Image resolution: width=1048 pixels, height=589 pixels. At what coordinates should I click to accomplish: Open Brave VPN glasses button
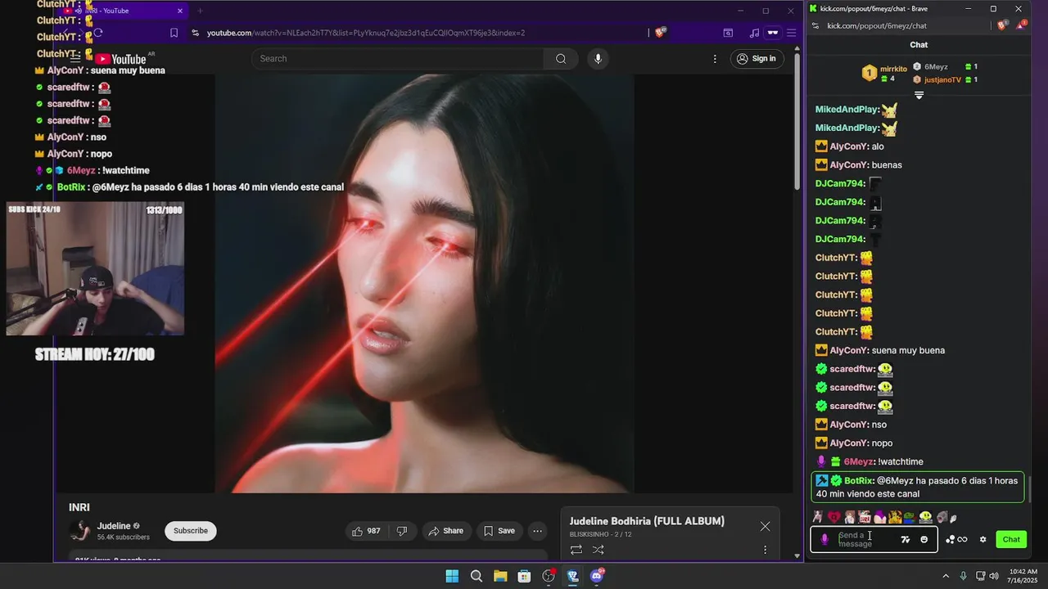(773, 33)
